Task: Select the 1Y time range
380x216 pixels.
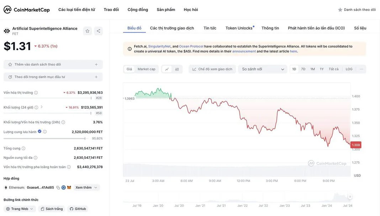Action: coord(322,69)
